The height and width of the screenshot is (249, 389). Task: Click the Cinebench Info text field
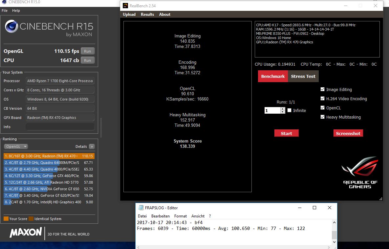[60, 126]
